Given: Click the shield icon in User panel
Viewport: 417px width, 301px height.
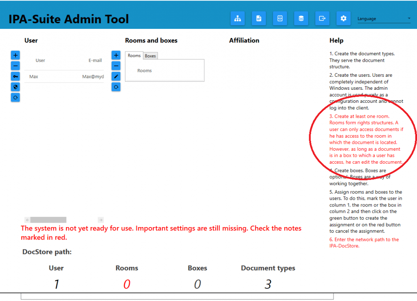Looking at the screenshot, I should [15, 87].
